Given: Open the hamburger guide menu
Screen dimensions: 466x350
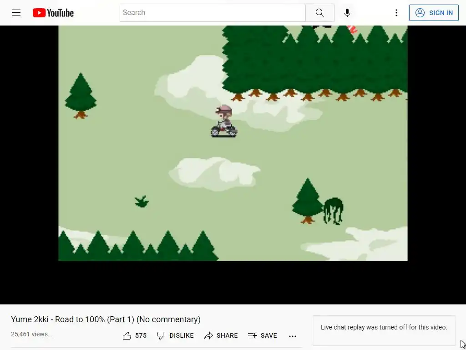Looking at the screenshot, I should point(16,13).
